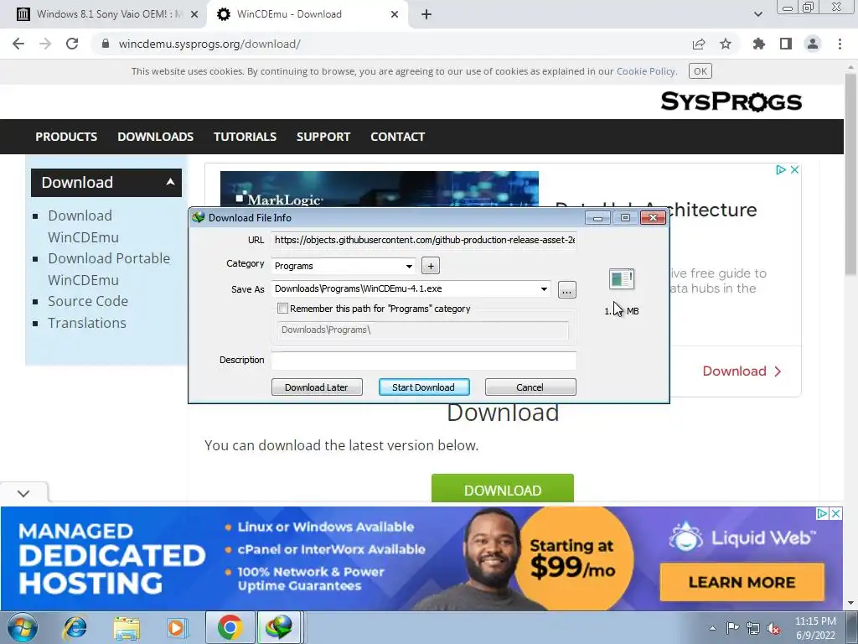Viewport: 858px width, 644px height.
Task: Click the SysProgs logo
Action: pos(731,101)
